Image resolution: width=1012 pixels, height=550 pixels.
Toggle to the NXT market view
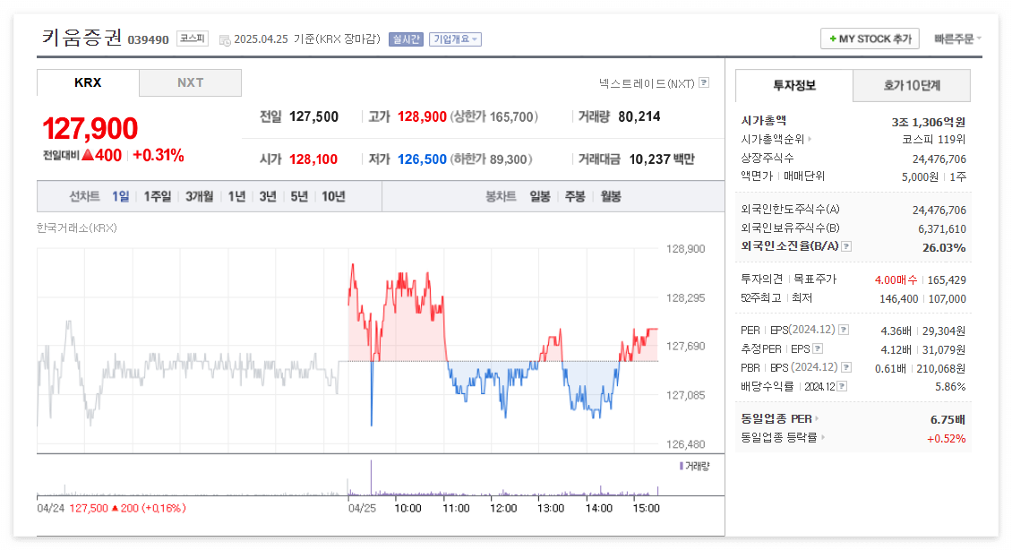click(189, 82)
